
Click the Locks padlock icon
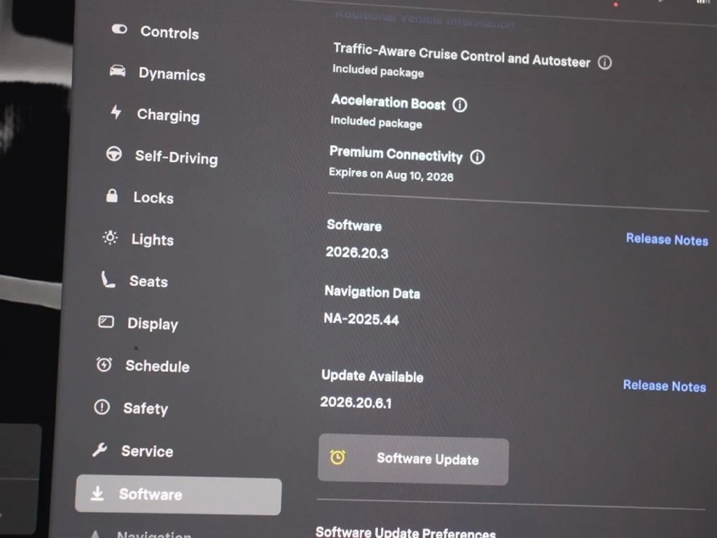tap(112, 196)
